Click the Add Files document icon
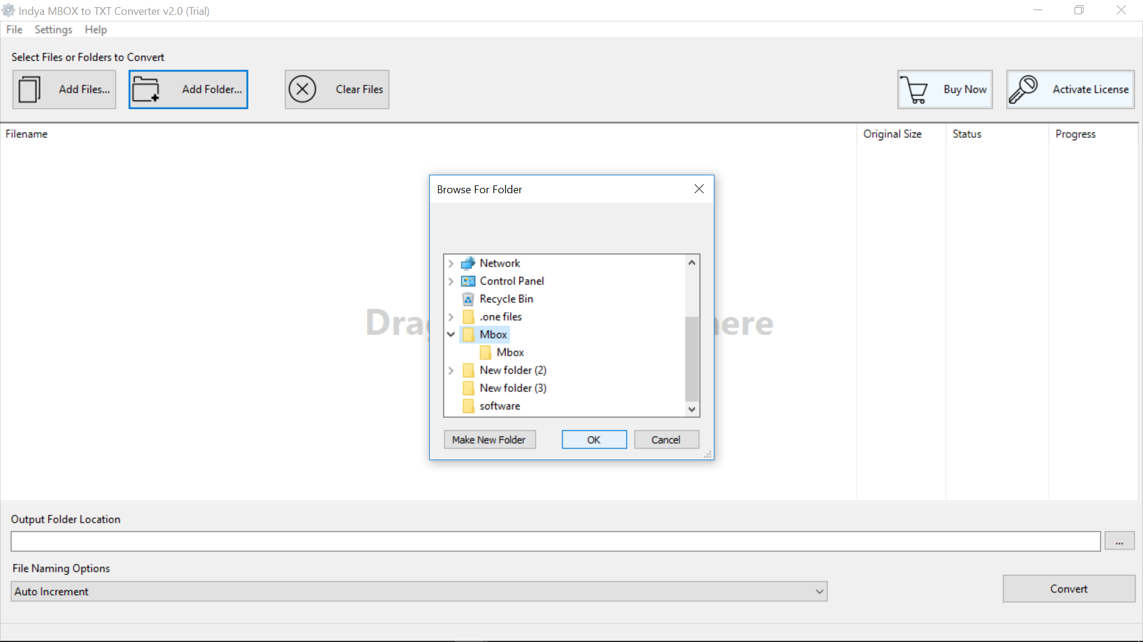Image resolution: width=1143 pixels, height=642 pixels. [29, 89]
